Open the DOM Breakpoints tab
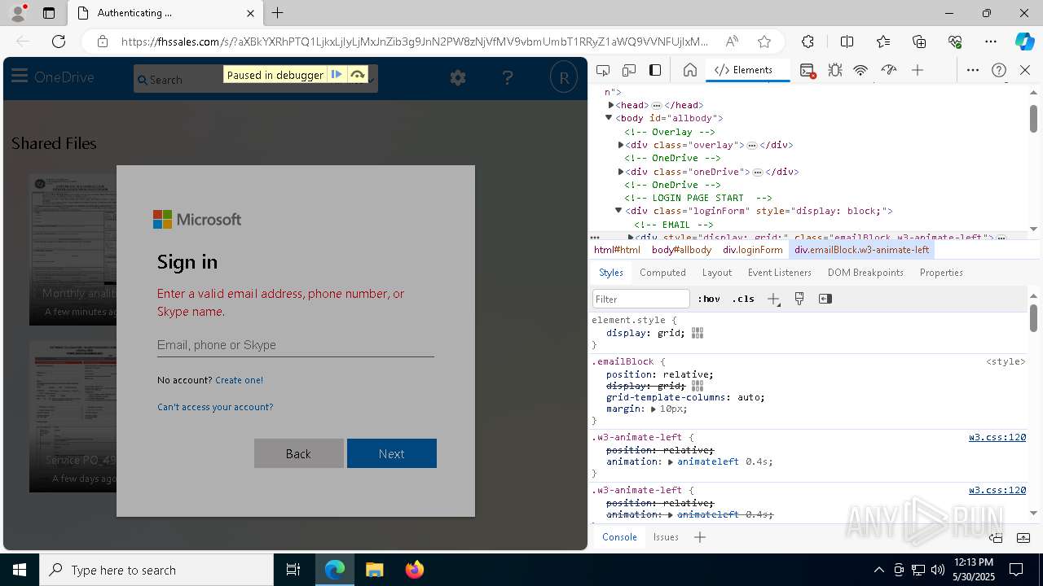 [x=865, y=273]
